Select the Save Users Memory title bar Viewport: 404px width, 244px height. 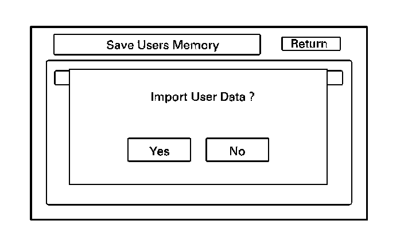coord(157,45)
